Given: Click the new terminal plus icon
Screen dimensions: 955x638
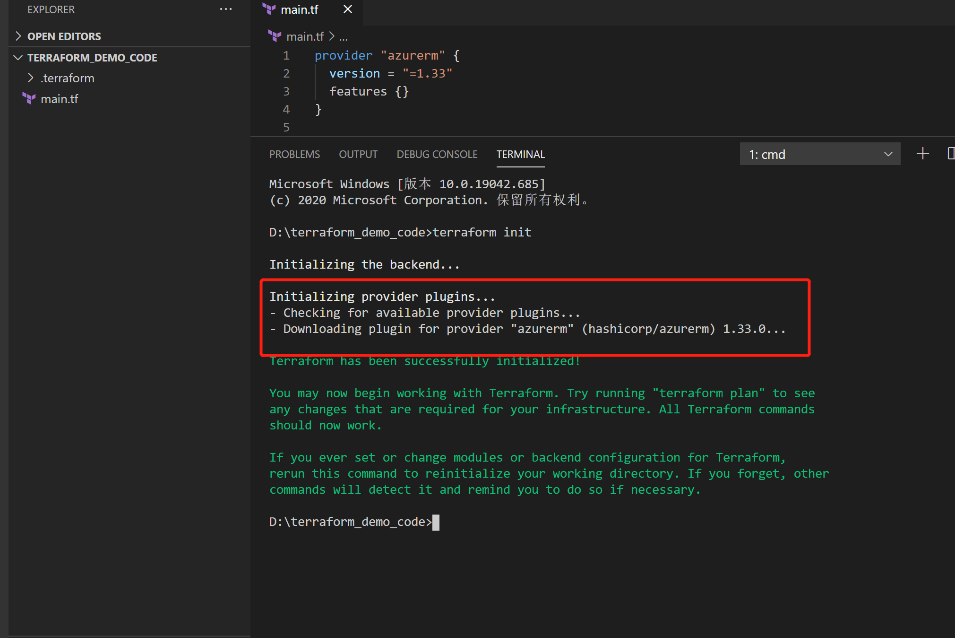Looking at the screenshot, I should [922, 154].
